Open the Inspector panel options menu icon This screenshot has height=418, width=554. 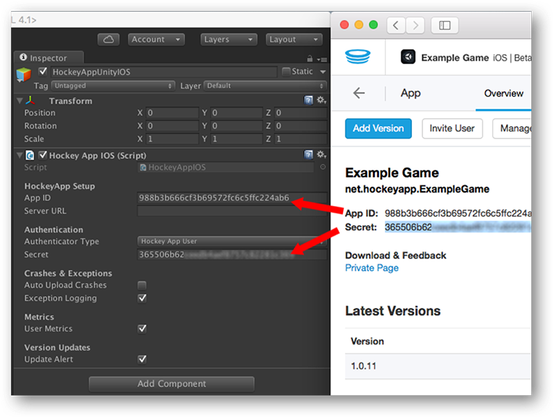[x=321, y=60]
